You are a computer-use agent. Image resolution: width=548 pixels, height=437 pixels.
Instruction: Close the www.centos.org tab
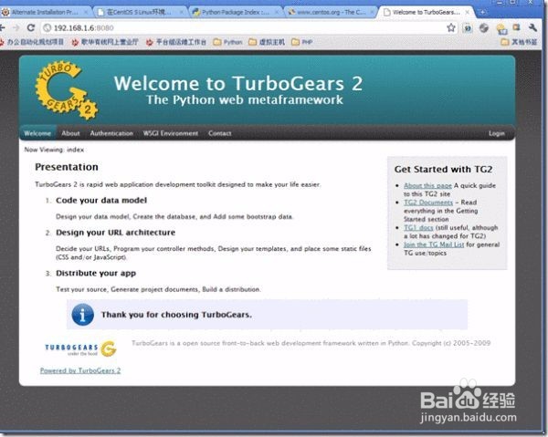click(x=372, y=12)
